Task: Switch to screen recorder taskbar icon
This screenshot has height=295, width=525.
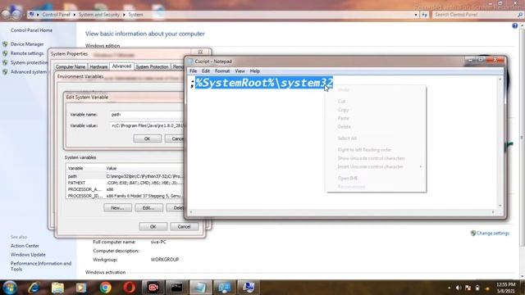Action: [x=153, y=288]
